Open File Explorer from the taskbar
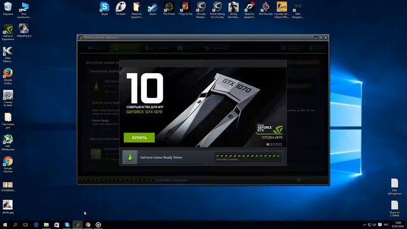 click(46, 225)
